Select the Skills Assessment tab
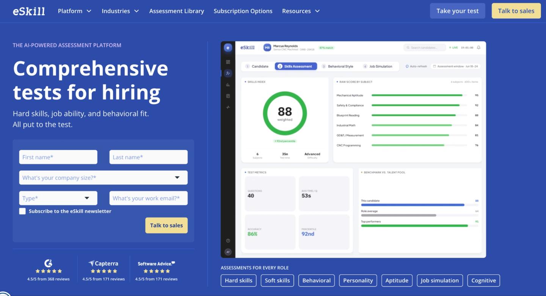Screen dimensions: 546x296 [296, 66]
